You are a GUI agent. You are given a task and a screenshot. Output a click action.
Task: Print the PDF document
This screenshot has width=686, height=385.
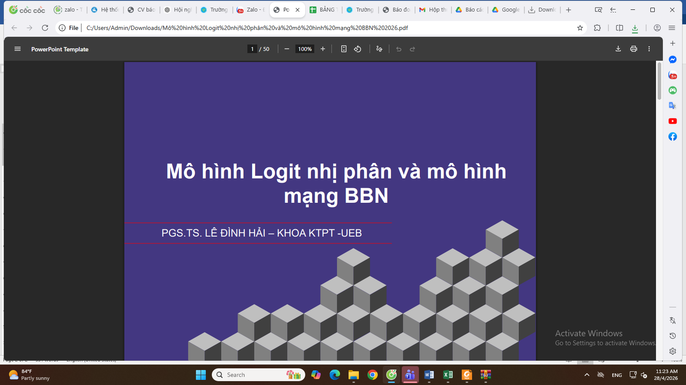click(633, 49)
